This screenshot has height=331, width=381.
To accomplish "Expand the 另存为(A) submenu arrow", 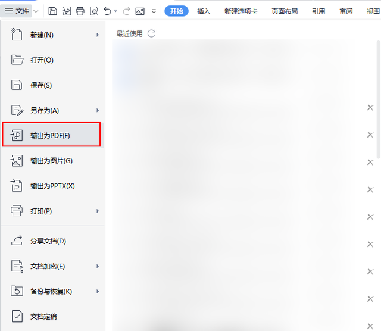I will coord(98,110).
